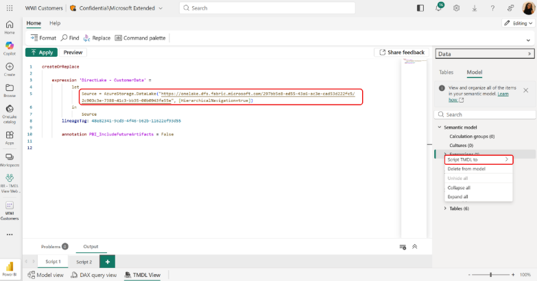This screenshot has height=281, width=537.
Task: Open OneLake catalog in sidebar
Action: (x=10, y=114)
